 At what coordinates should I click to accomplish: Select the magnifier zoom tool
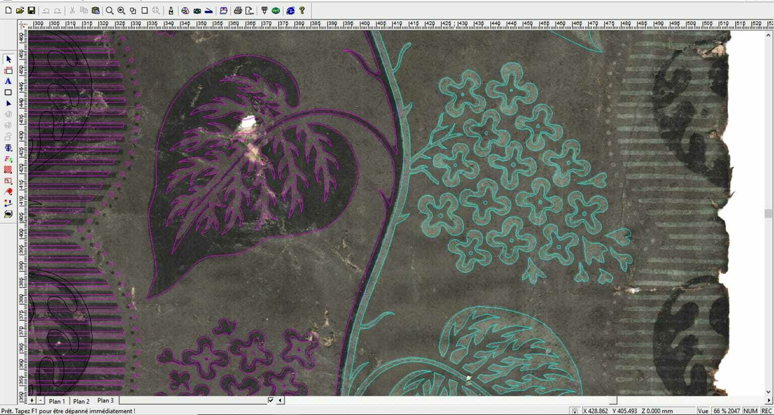click(x=109, y=11)
